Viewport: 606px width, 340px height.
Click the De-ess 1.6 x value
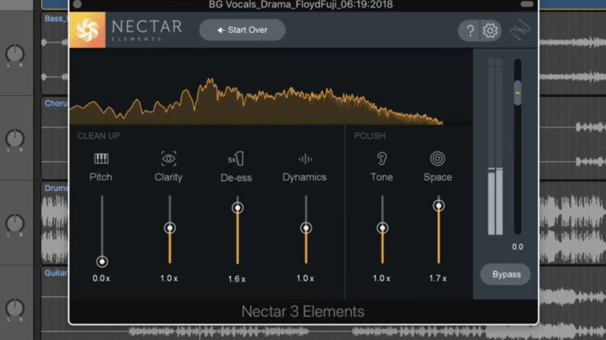click(x=237, y=279)
